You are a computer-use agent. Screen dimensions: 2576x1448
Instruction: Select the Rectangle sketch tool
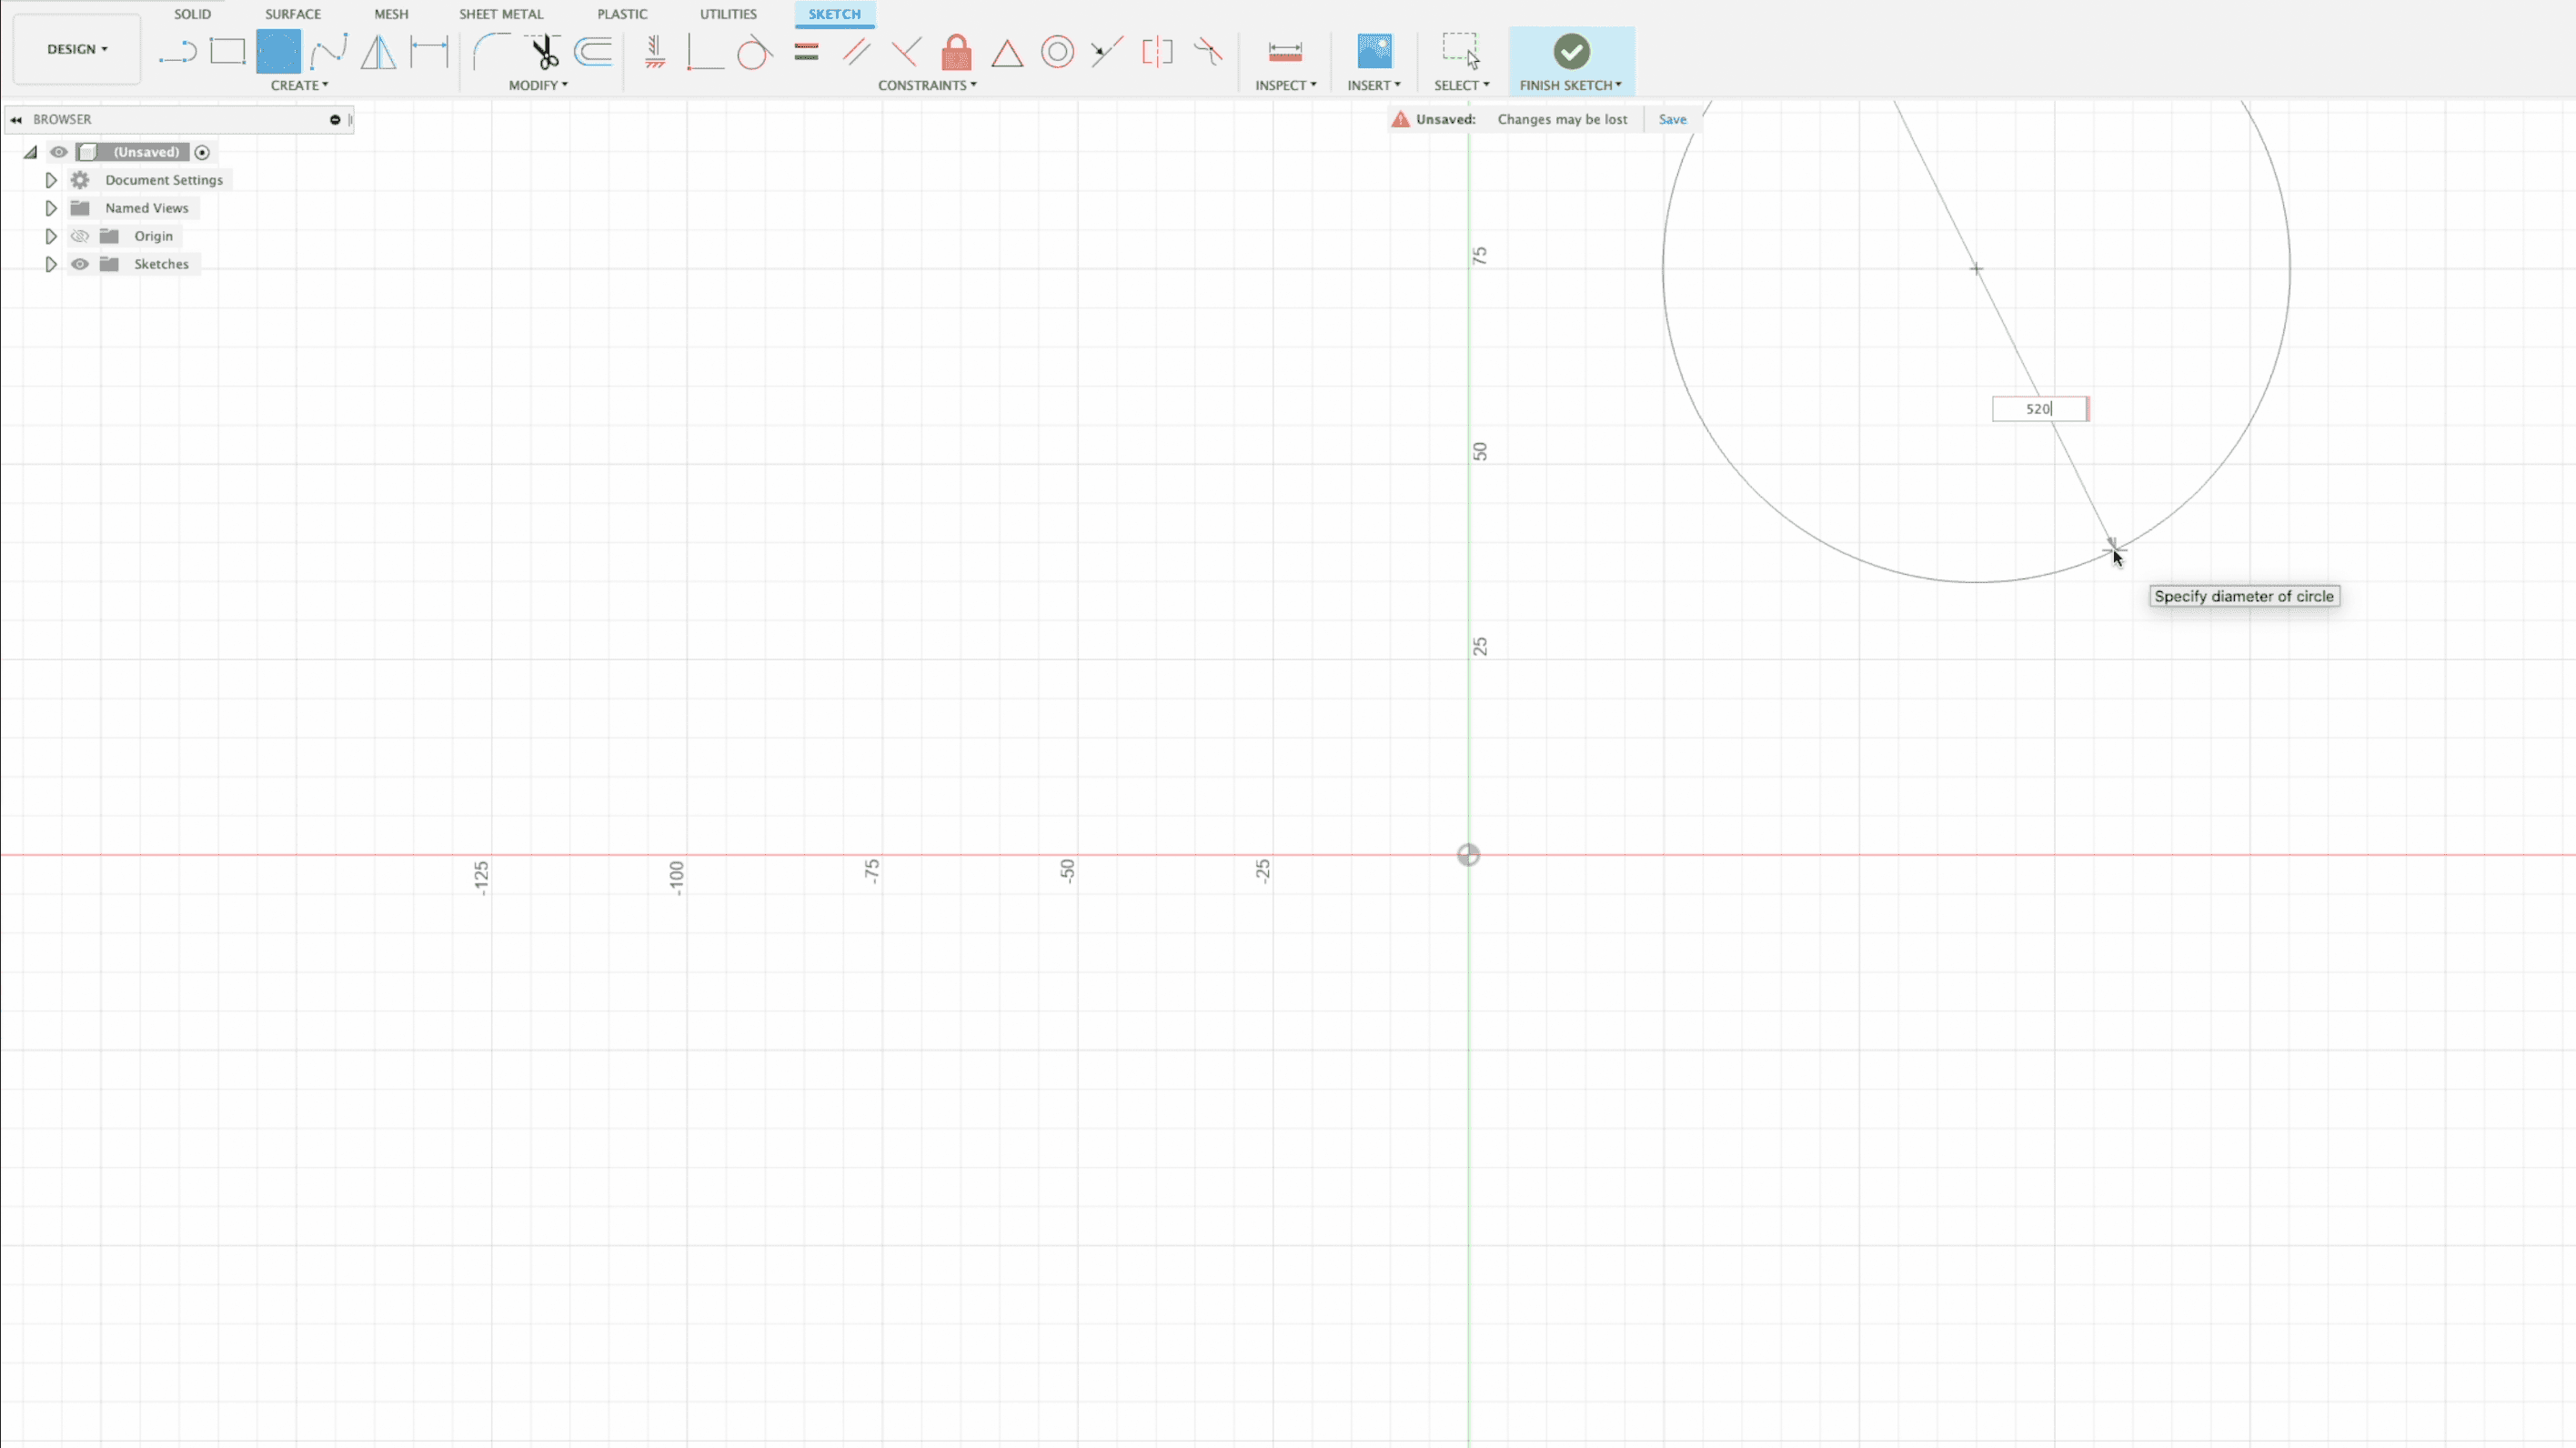click(x=228, y=52)
